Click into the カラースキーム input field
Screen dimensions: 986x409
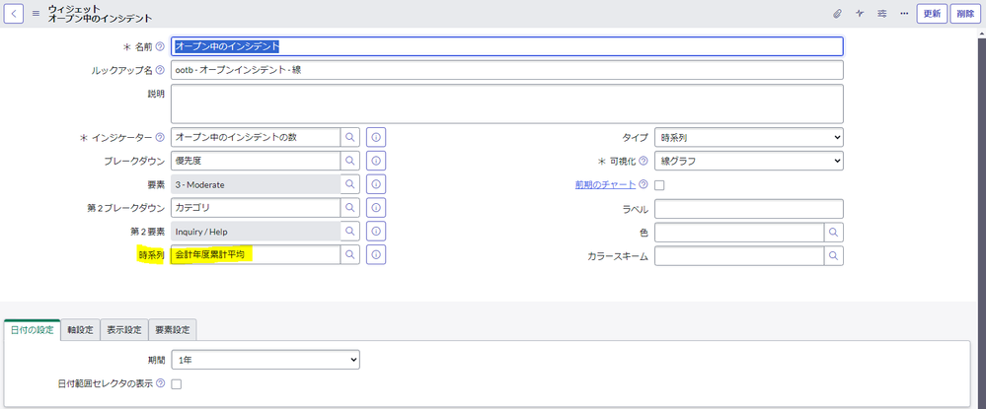[739, 255]
